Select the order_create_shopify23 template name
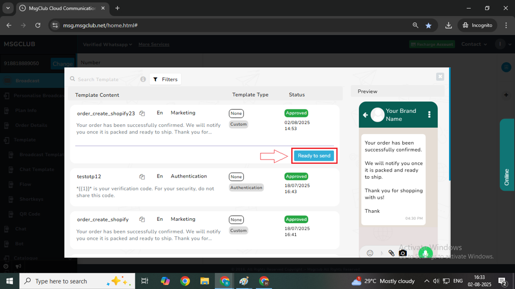Viewport: 515px width, 289px height. click(x=106, y=113)
